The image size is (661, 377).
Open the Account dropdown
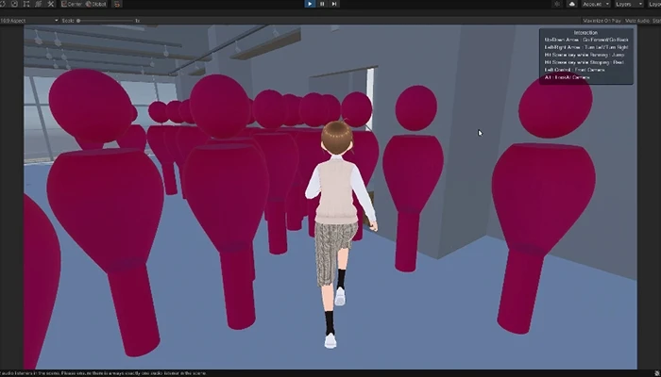(x=596, y=4)
